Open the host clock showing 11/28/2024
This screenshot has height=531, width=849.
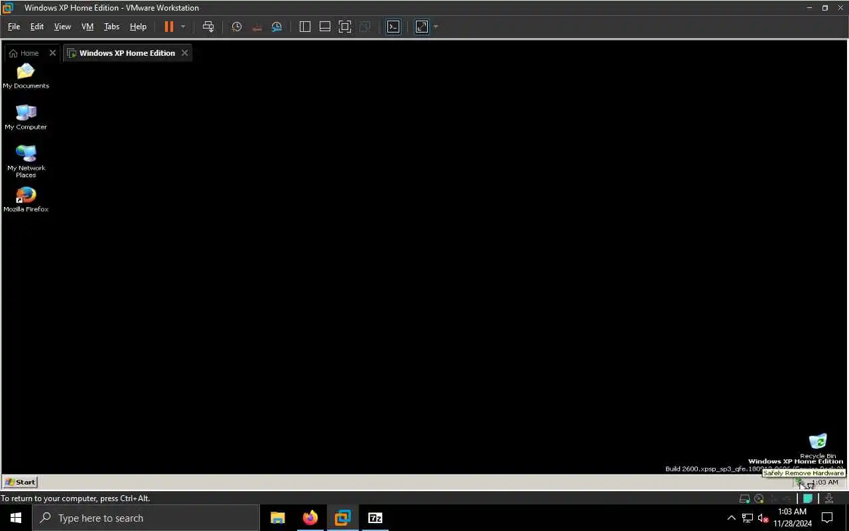click(x=792, y=518)
